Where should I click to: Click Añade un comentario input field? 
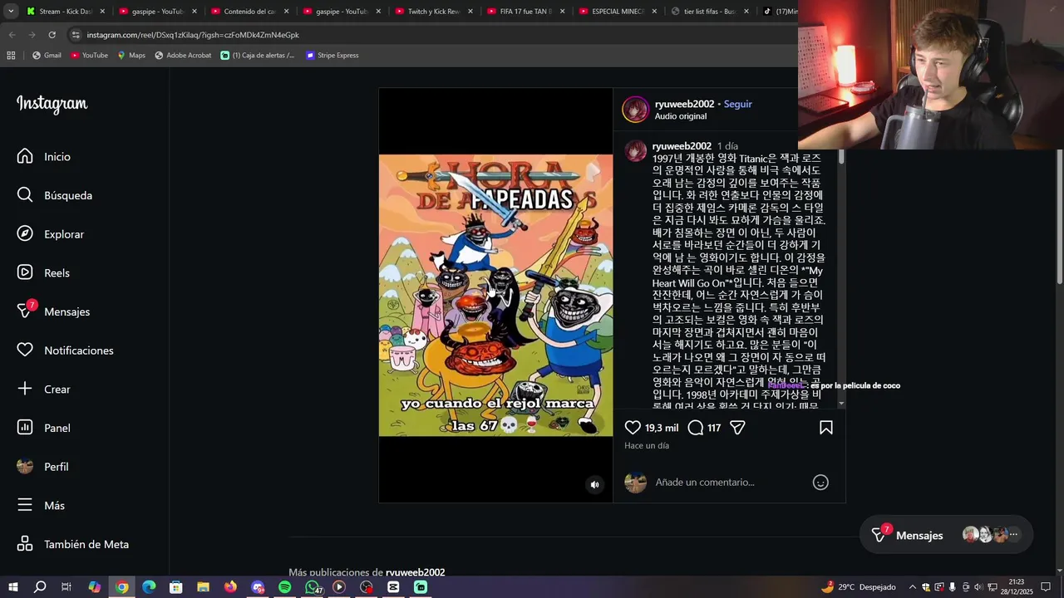pyautogui.click(x=729, y=483)
